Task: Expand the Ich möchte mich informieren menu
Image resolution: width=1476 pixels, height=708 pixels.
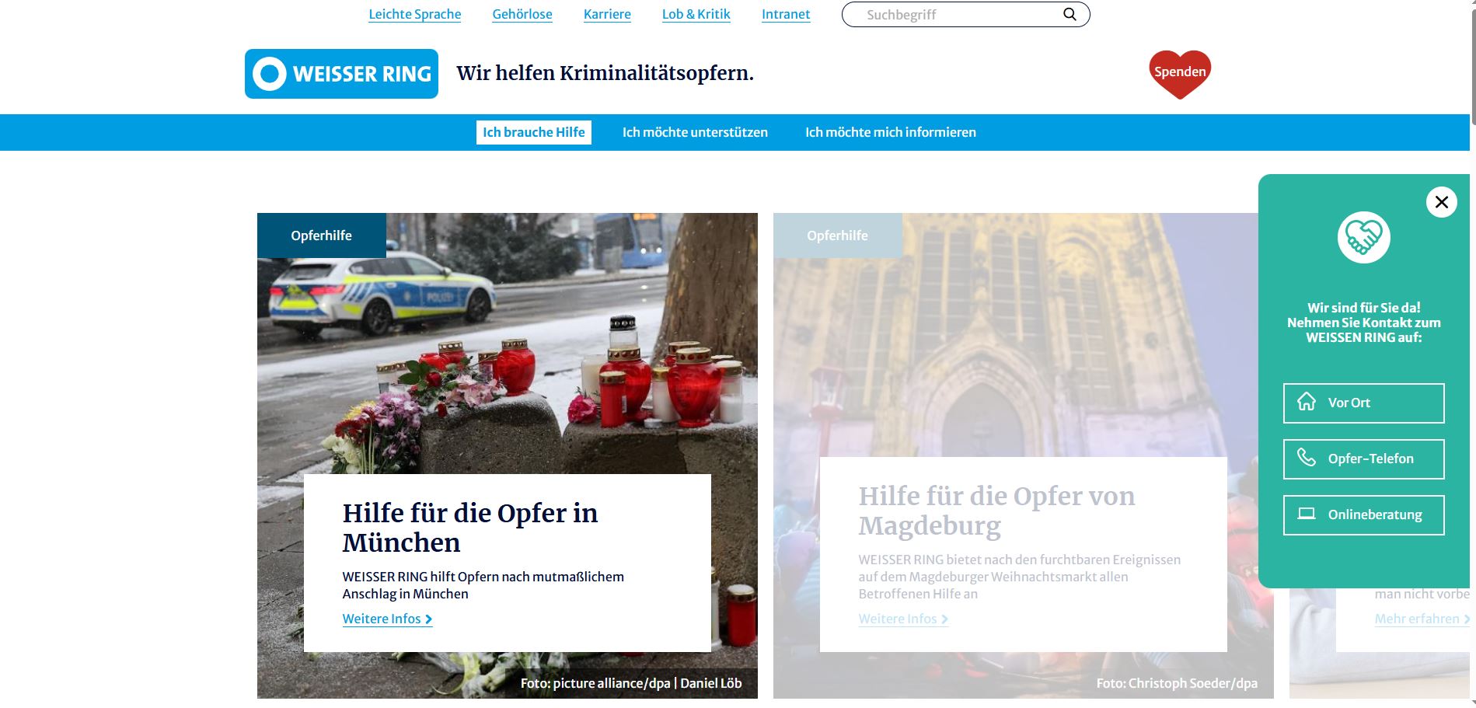Action: (x=890, y=132)
